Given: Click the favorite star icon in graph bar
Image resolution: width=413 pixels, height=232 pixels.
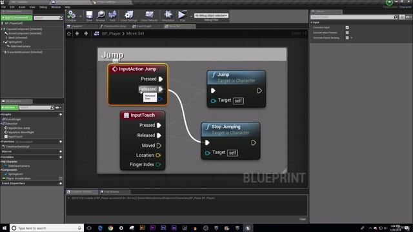Looking at the screenshot, I should tap(69, 34).
